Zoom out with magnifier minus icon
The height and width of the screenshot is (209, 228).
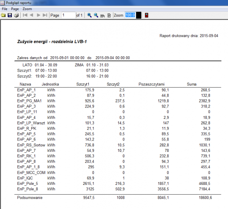[x=96, y=15]
